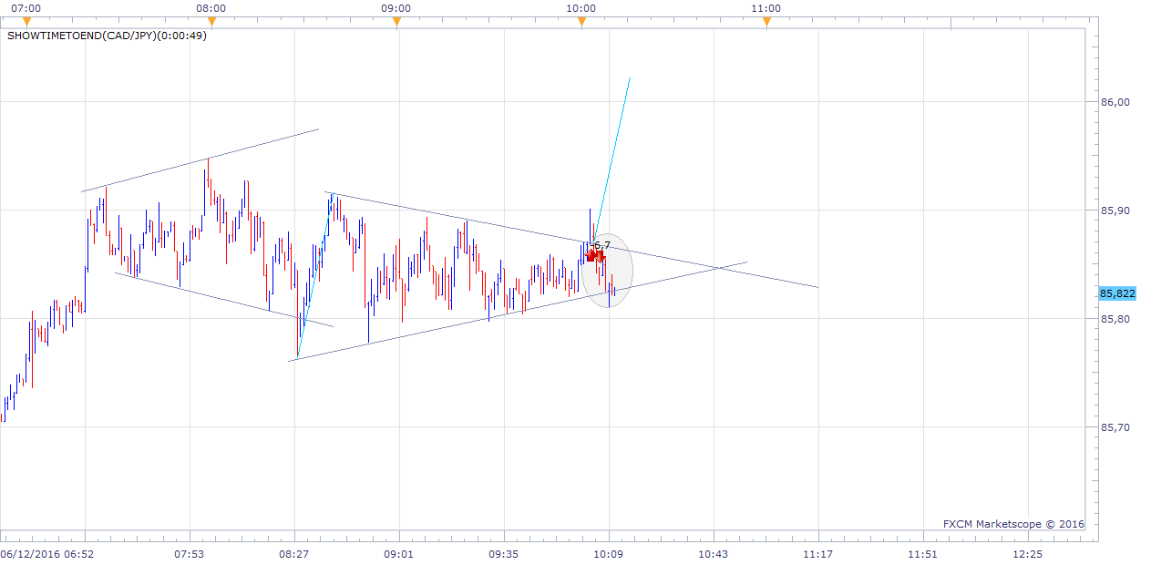The width and height of the screenshot is (1151, 565).
Task: Click the orange marker below 10:00
Action: [x=581, y=23]
